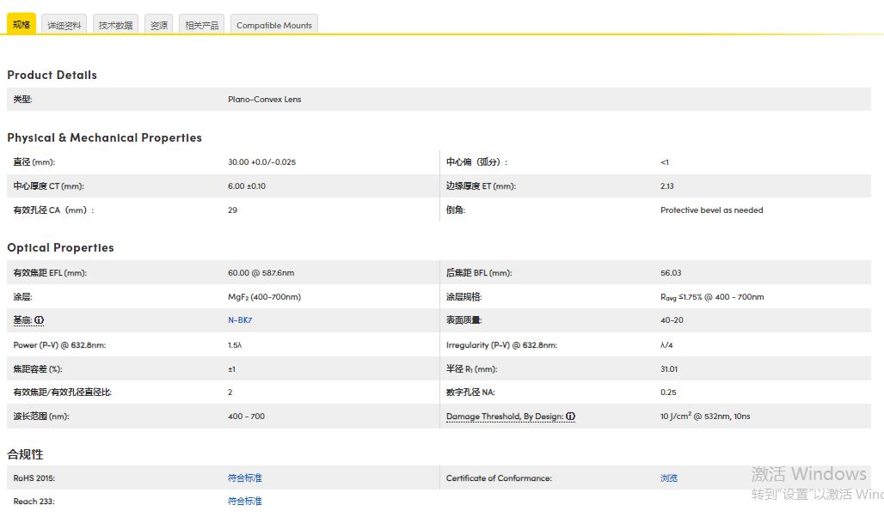Click the Physical & Mechanical Properties heading
884x529 pixels.
(104, 137)
